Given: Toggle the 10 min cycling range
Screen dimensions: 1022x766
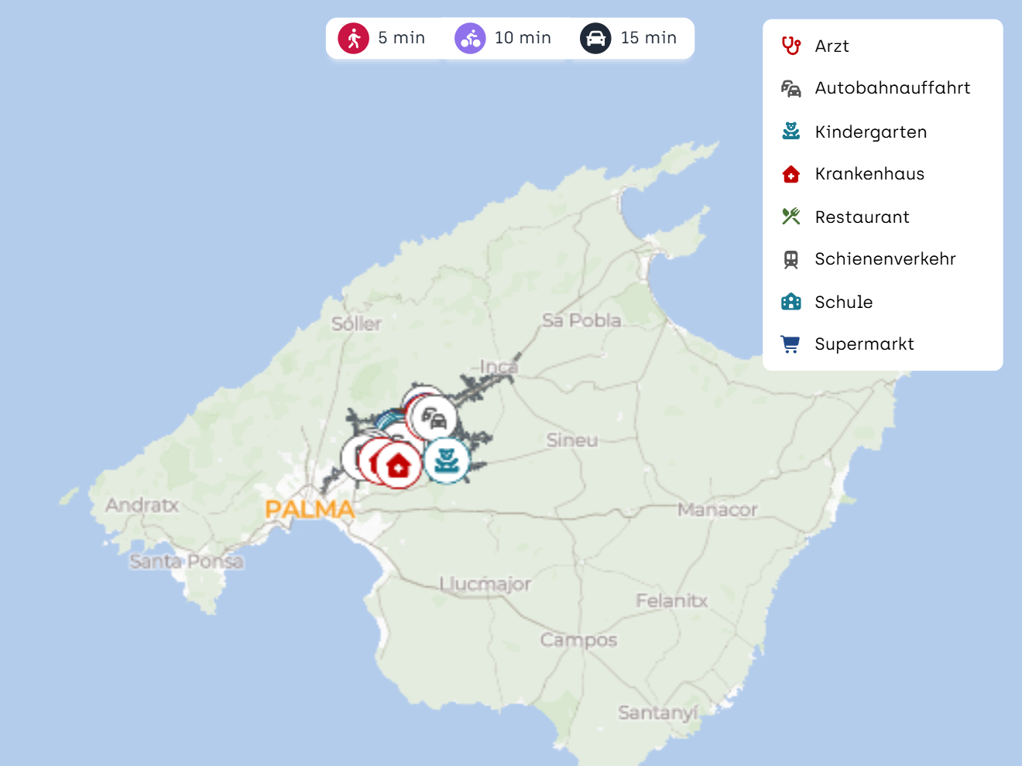Looking at the screenshot, I should point(503,38).
